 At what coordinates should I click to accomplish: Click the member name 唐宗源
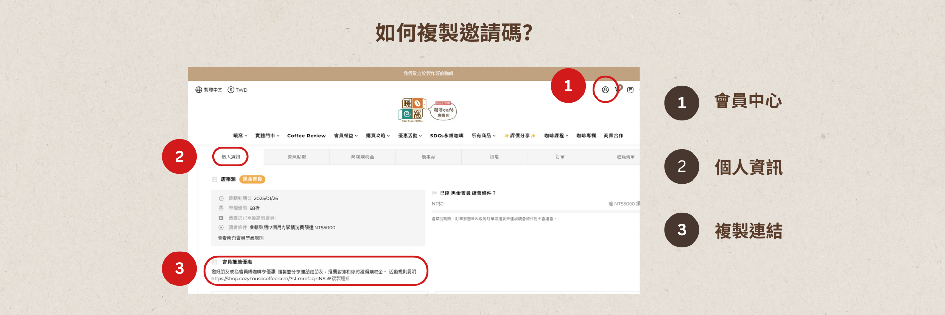[228, 179]
